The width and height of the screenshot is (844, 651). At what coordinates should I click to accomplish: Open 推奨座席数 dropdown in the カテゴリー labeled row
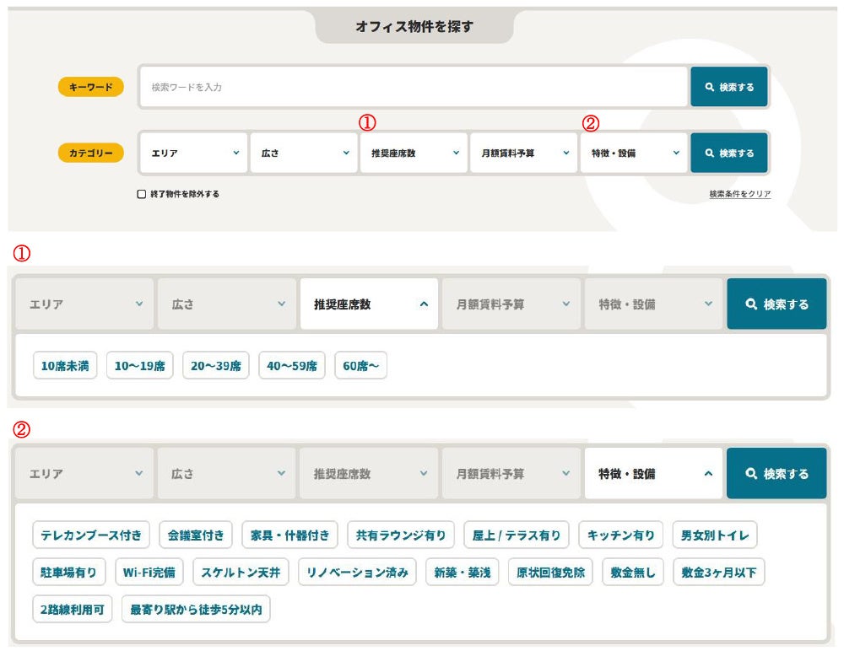click(414, 153)
